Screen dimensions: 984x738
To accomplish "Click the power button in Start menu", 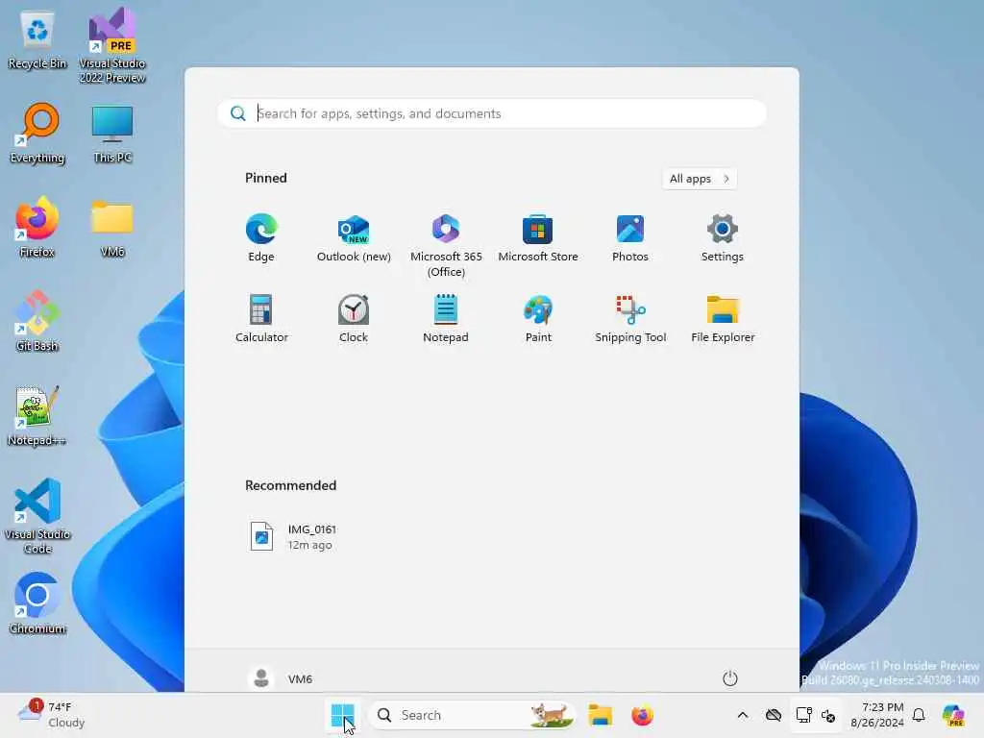I will pos(730,678).
